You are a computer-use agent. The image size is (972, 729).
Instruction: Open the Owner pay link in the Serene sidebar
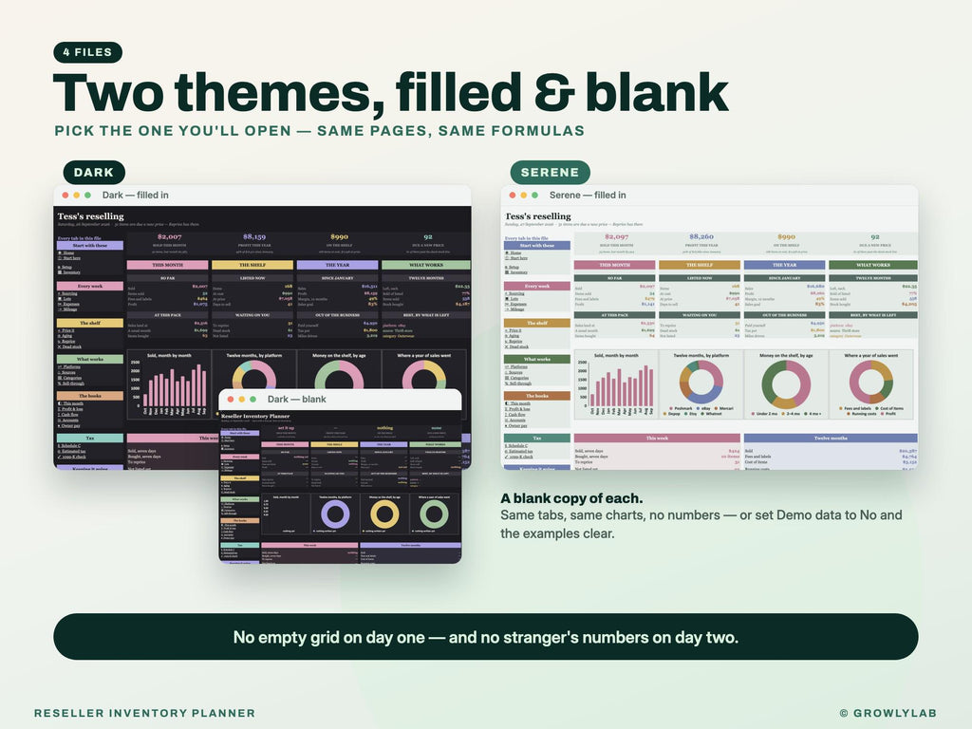[516, 425]
